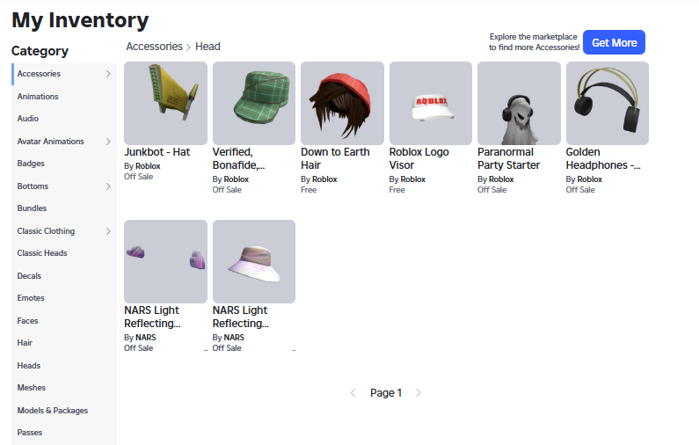Open the Junkbot - Hat title link
Image resolution: width=699 pixels, height=445 pixels.
[x=157, y=152]
